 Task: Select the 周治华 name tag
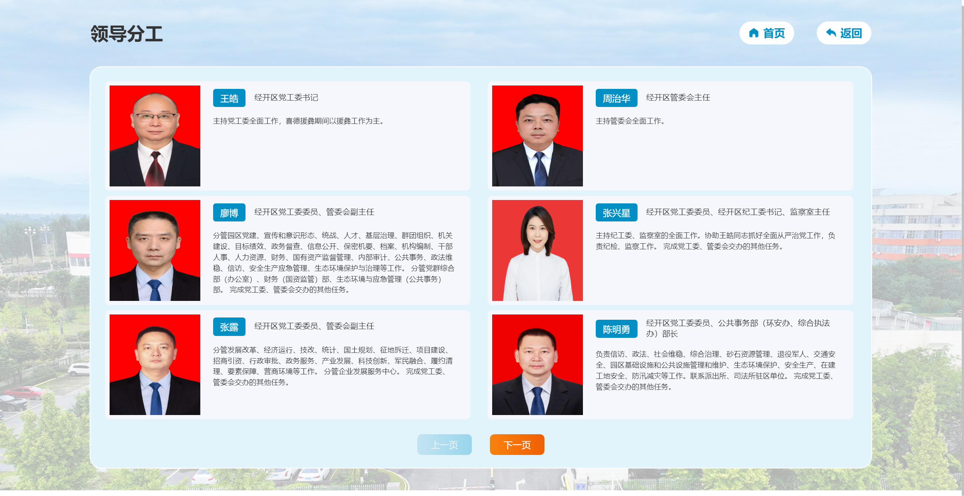tap(616, 98)
